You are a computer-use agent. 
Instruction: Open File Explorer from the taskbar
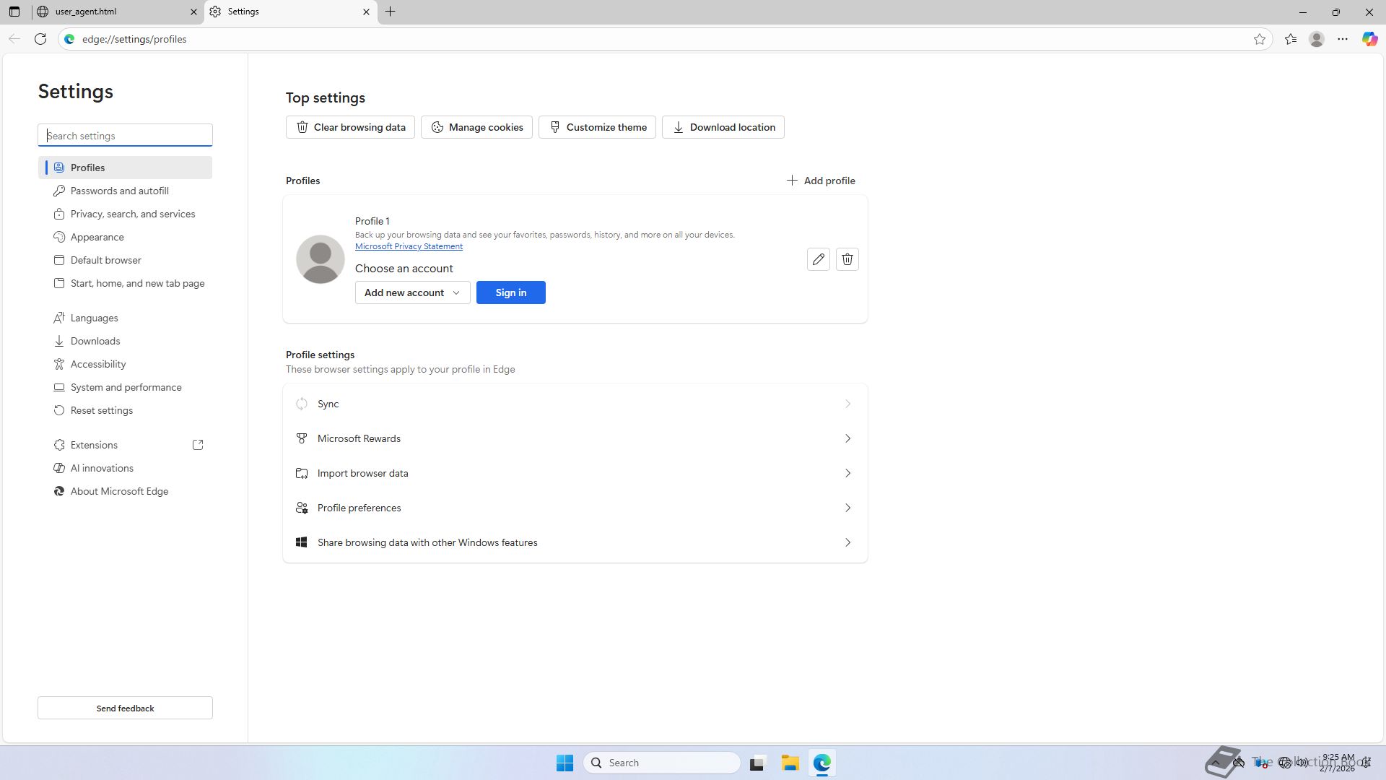click(x=790, y=763)
